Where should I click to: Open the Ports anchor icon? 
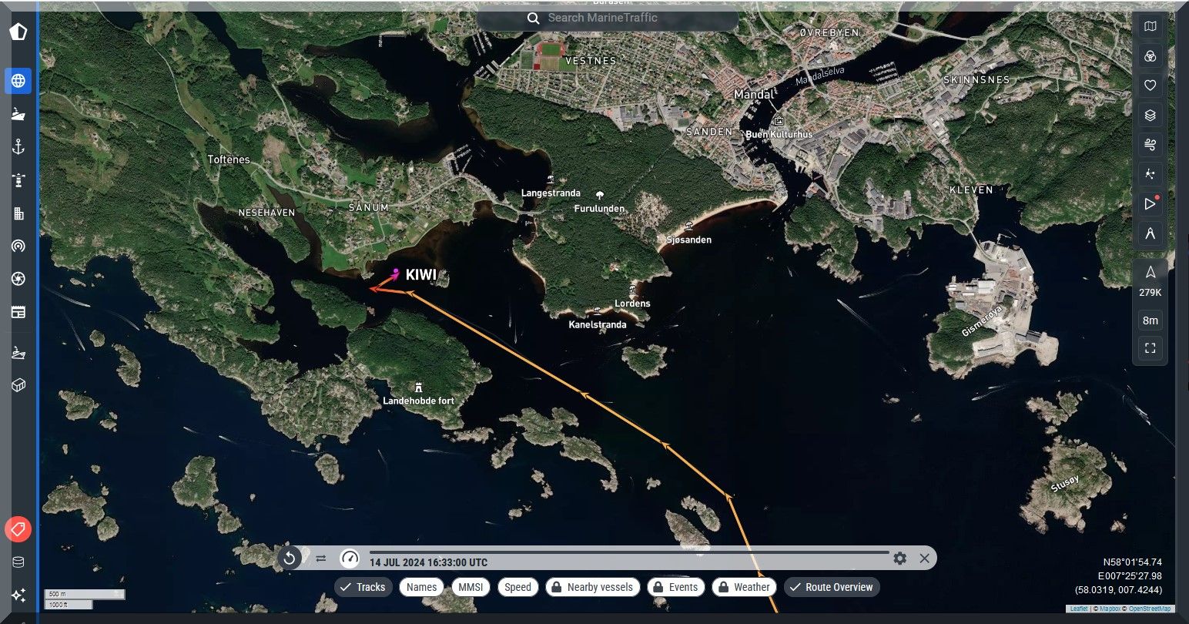[x=18, y=147]
